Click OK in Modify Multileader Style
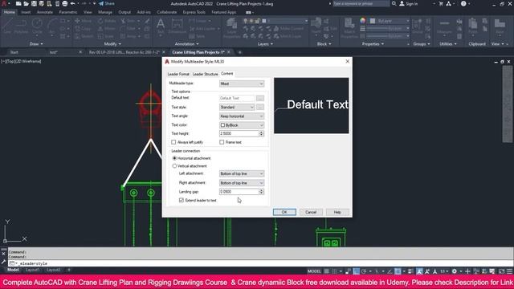Screen dimensions: 514x289 pyautogui.click(x=284, y=212)
